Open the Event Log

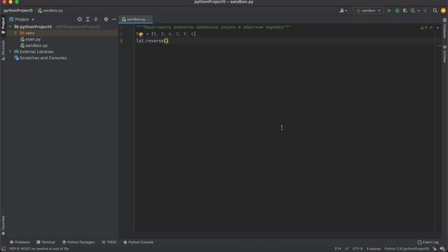point(428,242)
